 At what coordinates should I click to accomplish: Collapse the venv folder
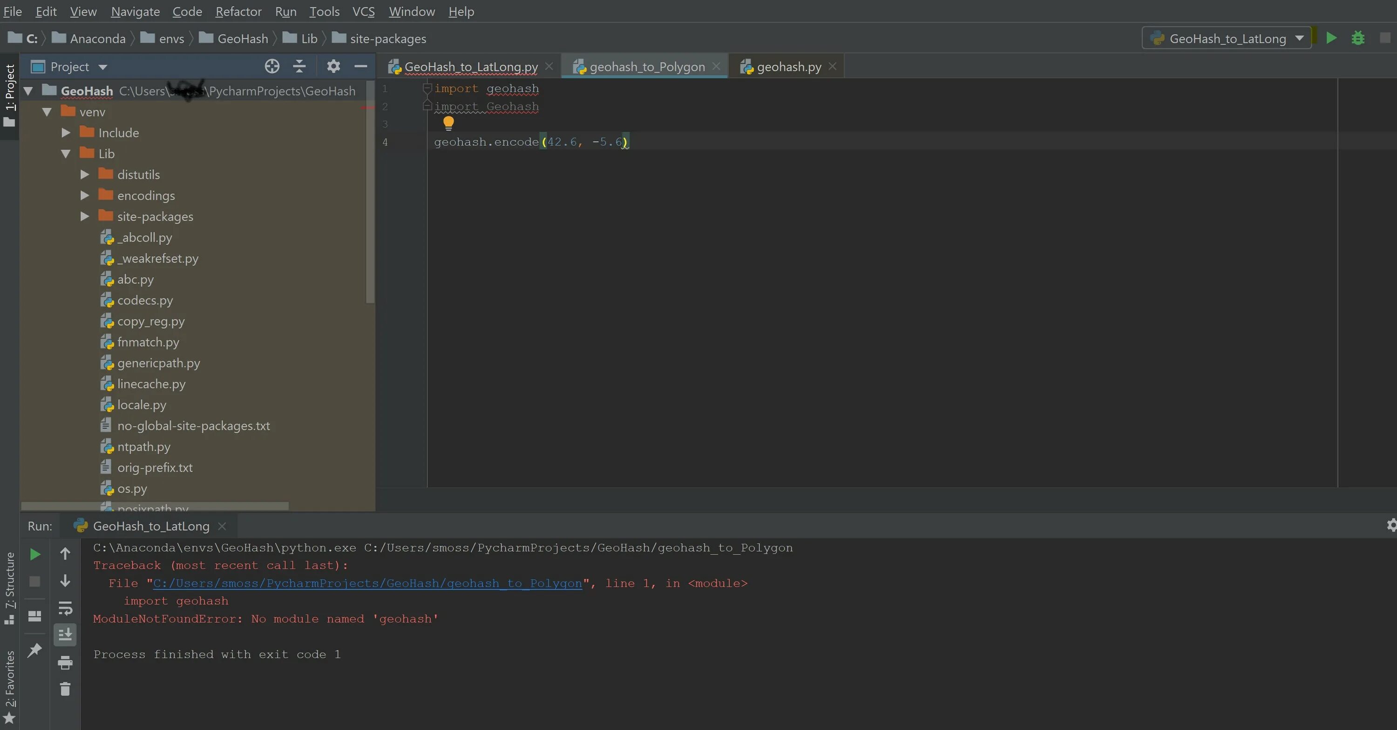click(47, 112)
